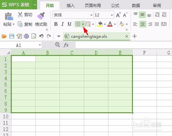Click the distributed alignment icon
This screenshot has width=172, height=136.
click(x=164, y=24)
